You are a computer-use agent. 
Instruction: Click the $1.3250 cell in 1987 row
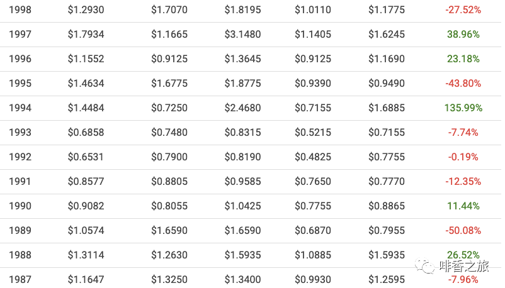[169, 279]
